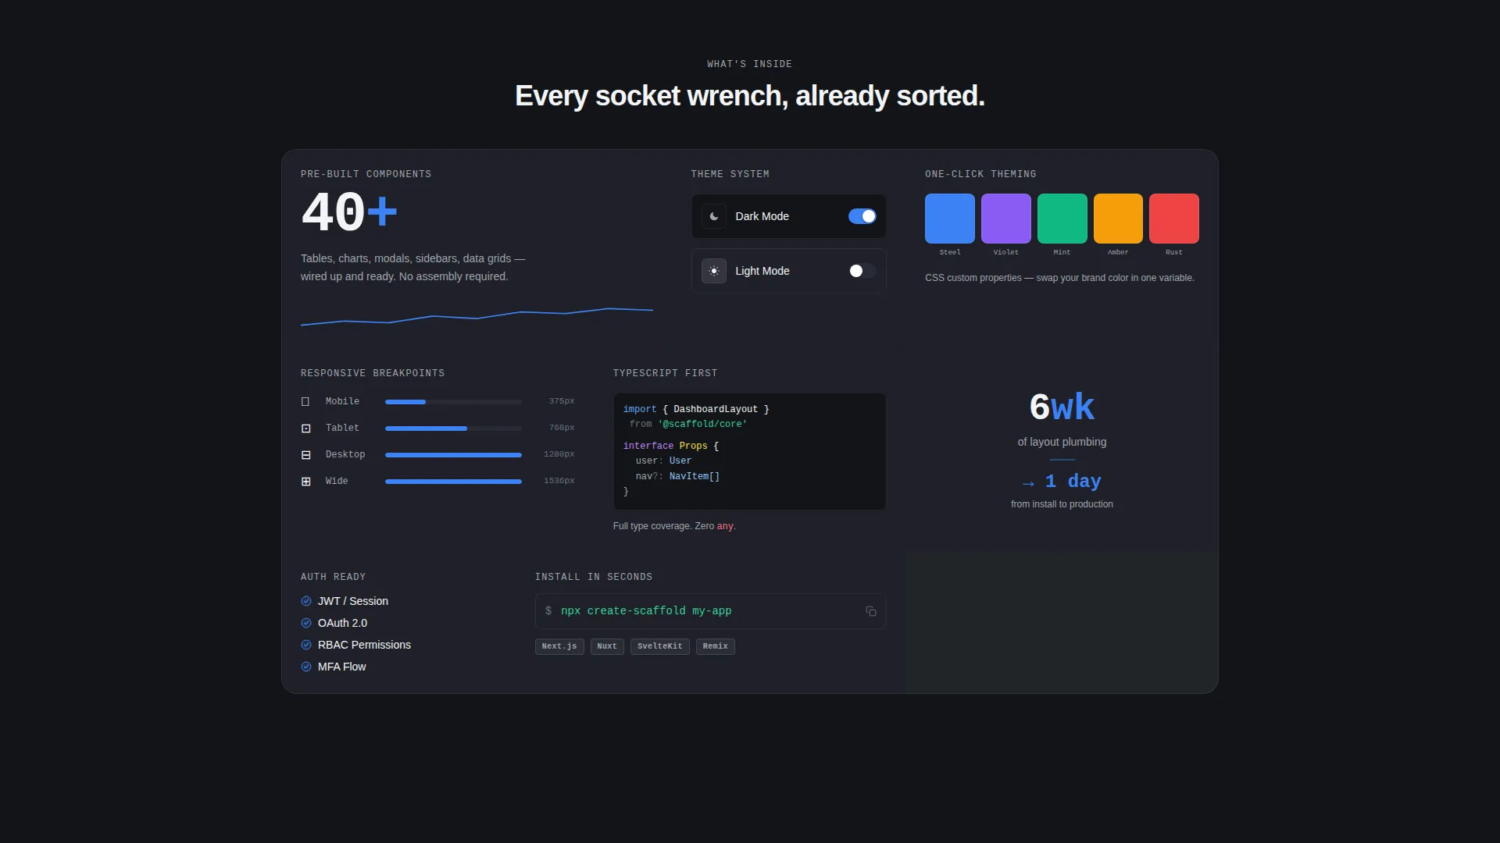The width and height of the screenshot is (1500, 843).
Task: Click the check icon next to MFA Flow
Action: click(x=306, y=667)
